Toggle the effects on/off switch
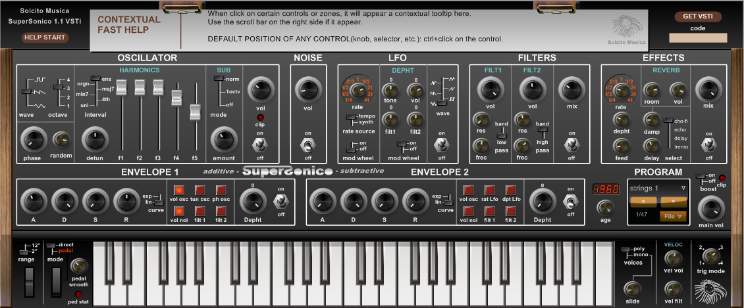 click(x=708, y=144)
